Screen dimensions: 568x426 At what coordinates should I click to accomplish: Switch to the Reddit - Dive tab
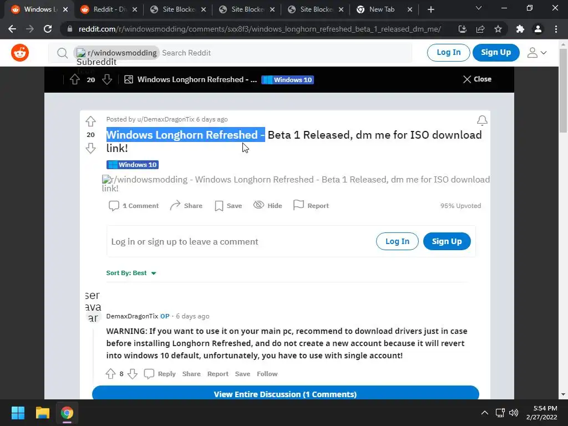108,9
